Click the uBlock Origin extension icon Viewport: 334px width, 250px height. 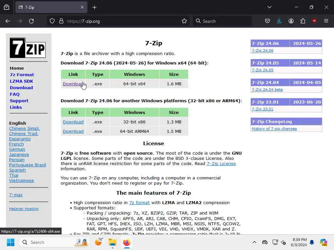(314, 21)
